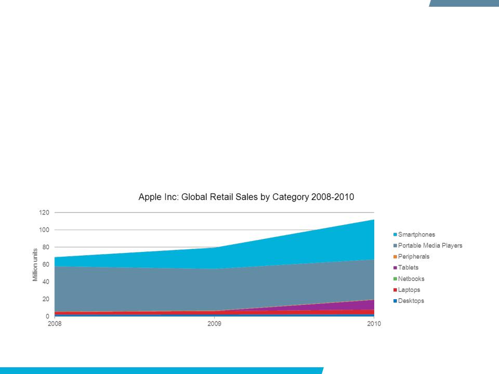Click the 2010 x-axis label
Screen dimensions: 499x374
(x=374, y=324)
